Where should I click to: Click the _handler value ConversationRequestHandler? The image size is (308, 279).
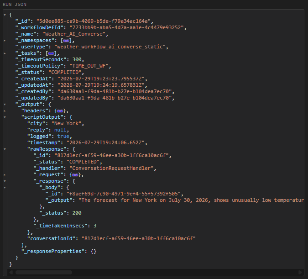[x=112, y=168]
